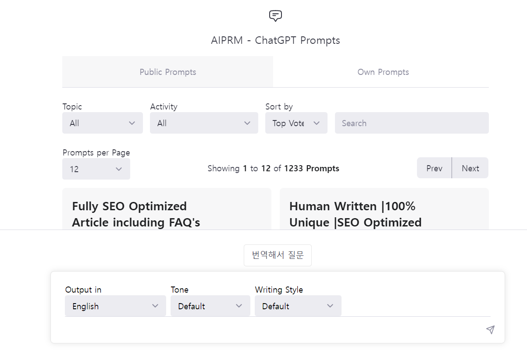This screenshot has height=350, width=527.
Task: Go to previous page with Prev
Action: (x=434, y=168)
